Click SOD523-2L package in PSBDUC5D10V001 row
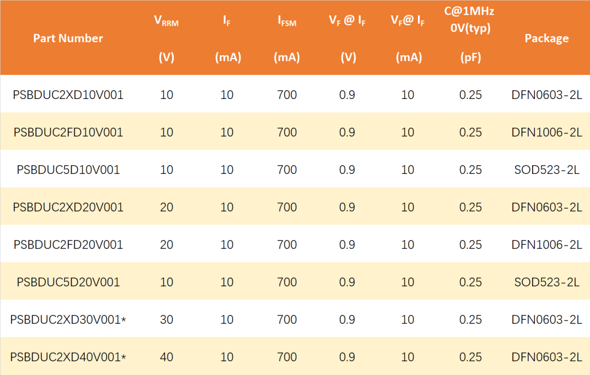Screen dimensions: 590x375 pos(546,169)
